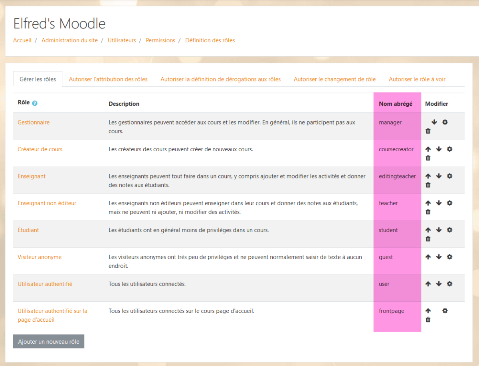Move the Visiteur anonyme role down
Image resolution: width=479 pixels, height=366 pixels.
[x=439, y=257]
